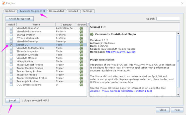Click description scrollbar down arrow
186x115 pixels.
(178, 95)
